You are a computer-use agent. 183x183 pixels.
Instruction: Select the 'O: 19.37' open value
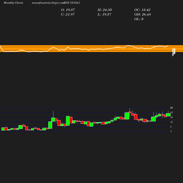(x=68, y=10)
